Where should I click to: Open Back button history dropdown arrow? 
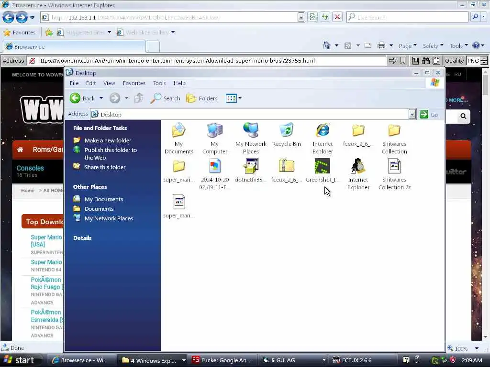(x=101, y=98)
